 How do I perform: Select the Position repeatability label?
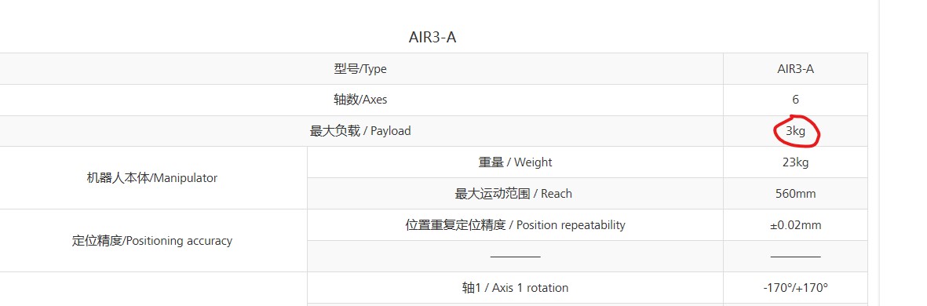515,225
